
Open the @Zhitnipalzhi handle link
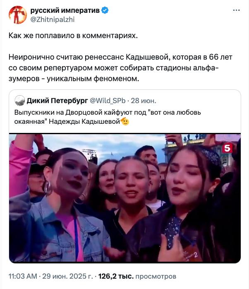pyautogui.click(x=53, y=19)
